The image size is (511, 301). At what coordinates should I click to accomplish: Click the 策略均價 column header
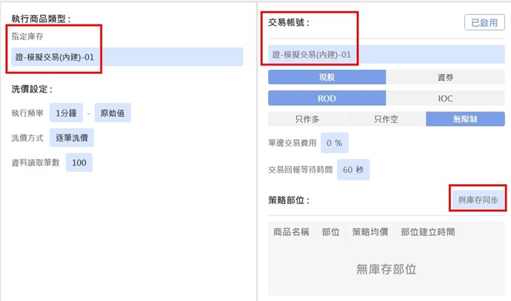click(370, 231)
